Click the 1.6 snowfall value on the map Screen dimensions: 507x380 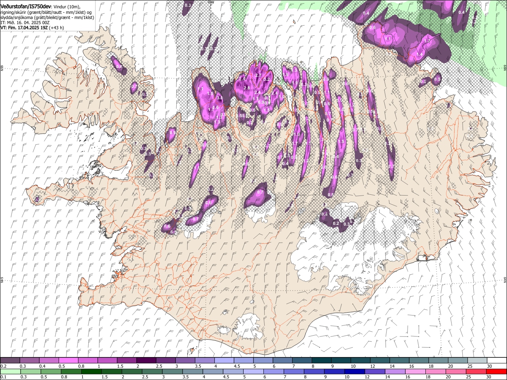point(216,107)
